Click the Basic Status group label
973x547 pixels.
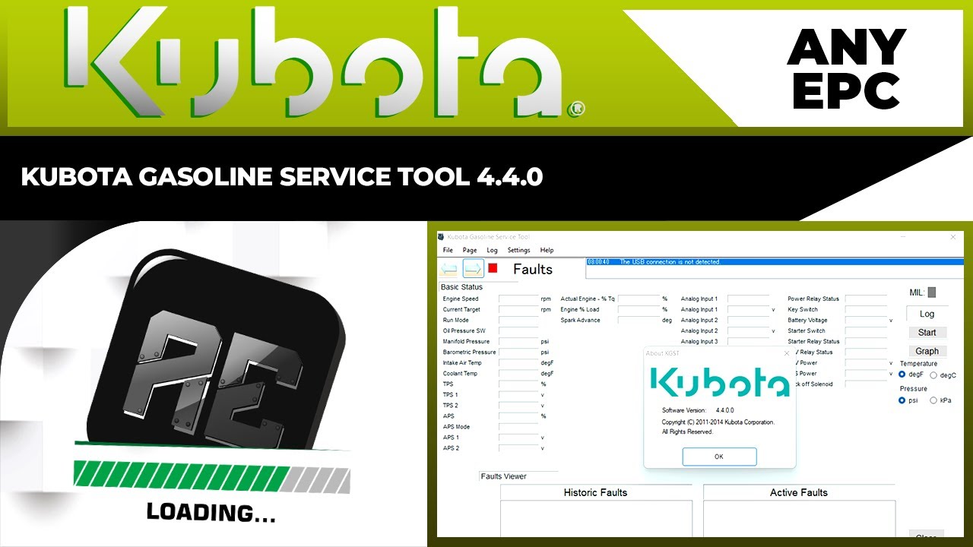pos(461,287)
